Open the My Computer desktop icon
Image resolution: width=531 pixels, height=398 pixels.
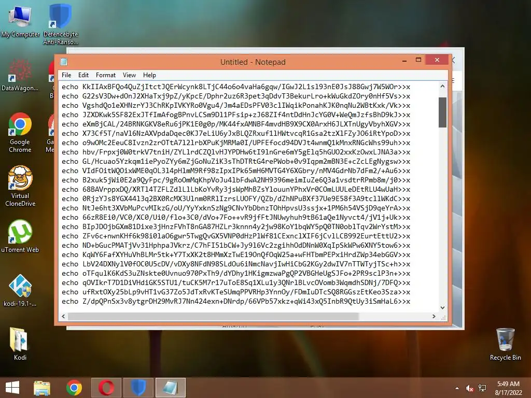(20, 21)
